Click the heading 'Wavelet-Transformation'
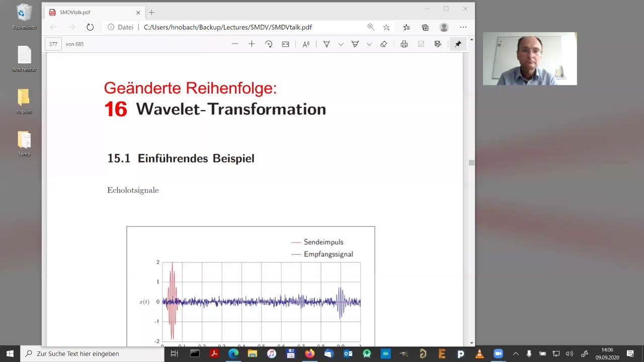 231,109
